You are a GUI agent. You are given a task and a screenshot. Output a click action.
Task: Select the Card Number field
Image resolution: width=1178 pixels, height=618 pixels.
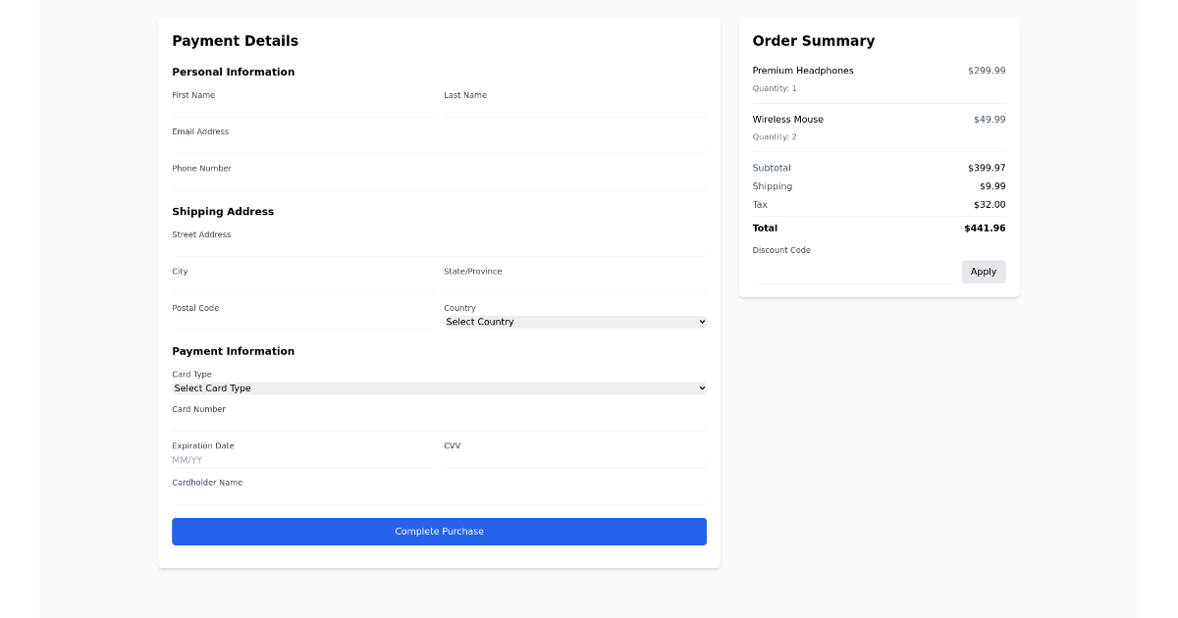[439, 424]
